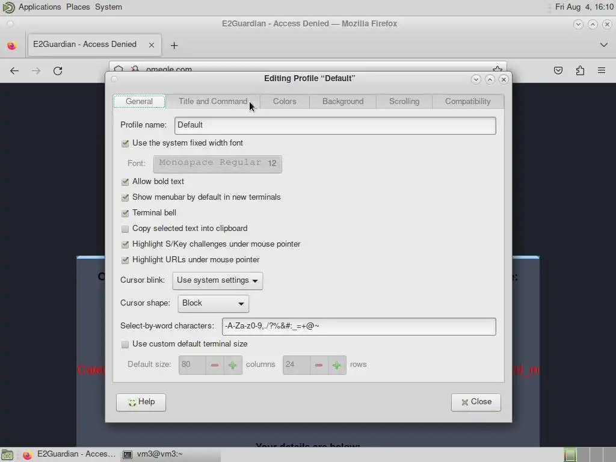Image resolution: width=616 pixels, height=462 pixels.
Task: Click the Firefox View icon
Action: click(12, 45)
